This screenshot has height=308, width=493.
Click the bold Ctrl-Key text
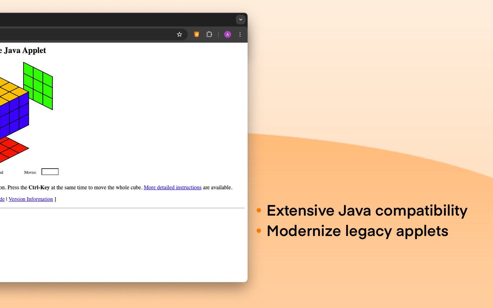click(39, 187)
